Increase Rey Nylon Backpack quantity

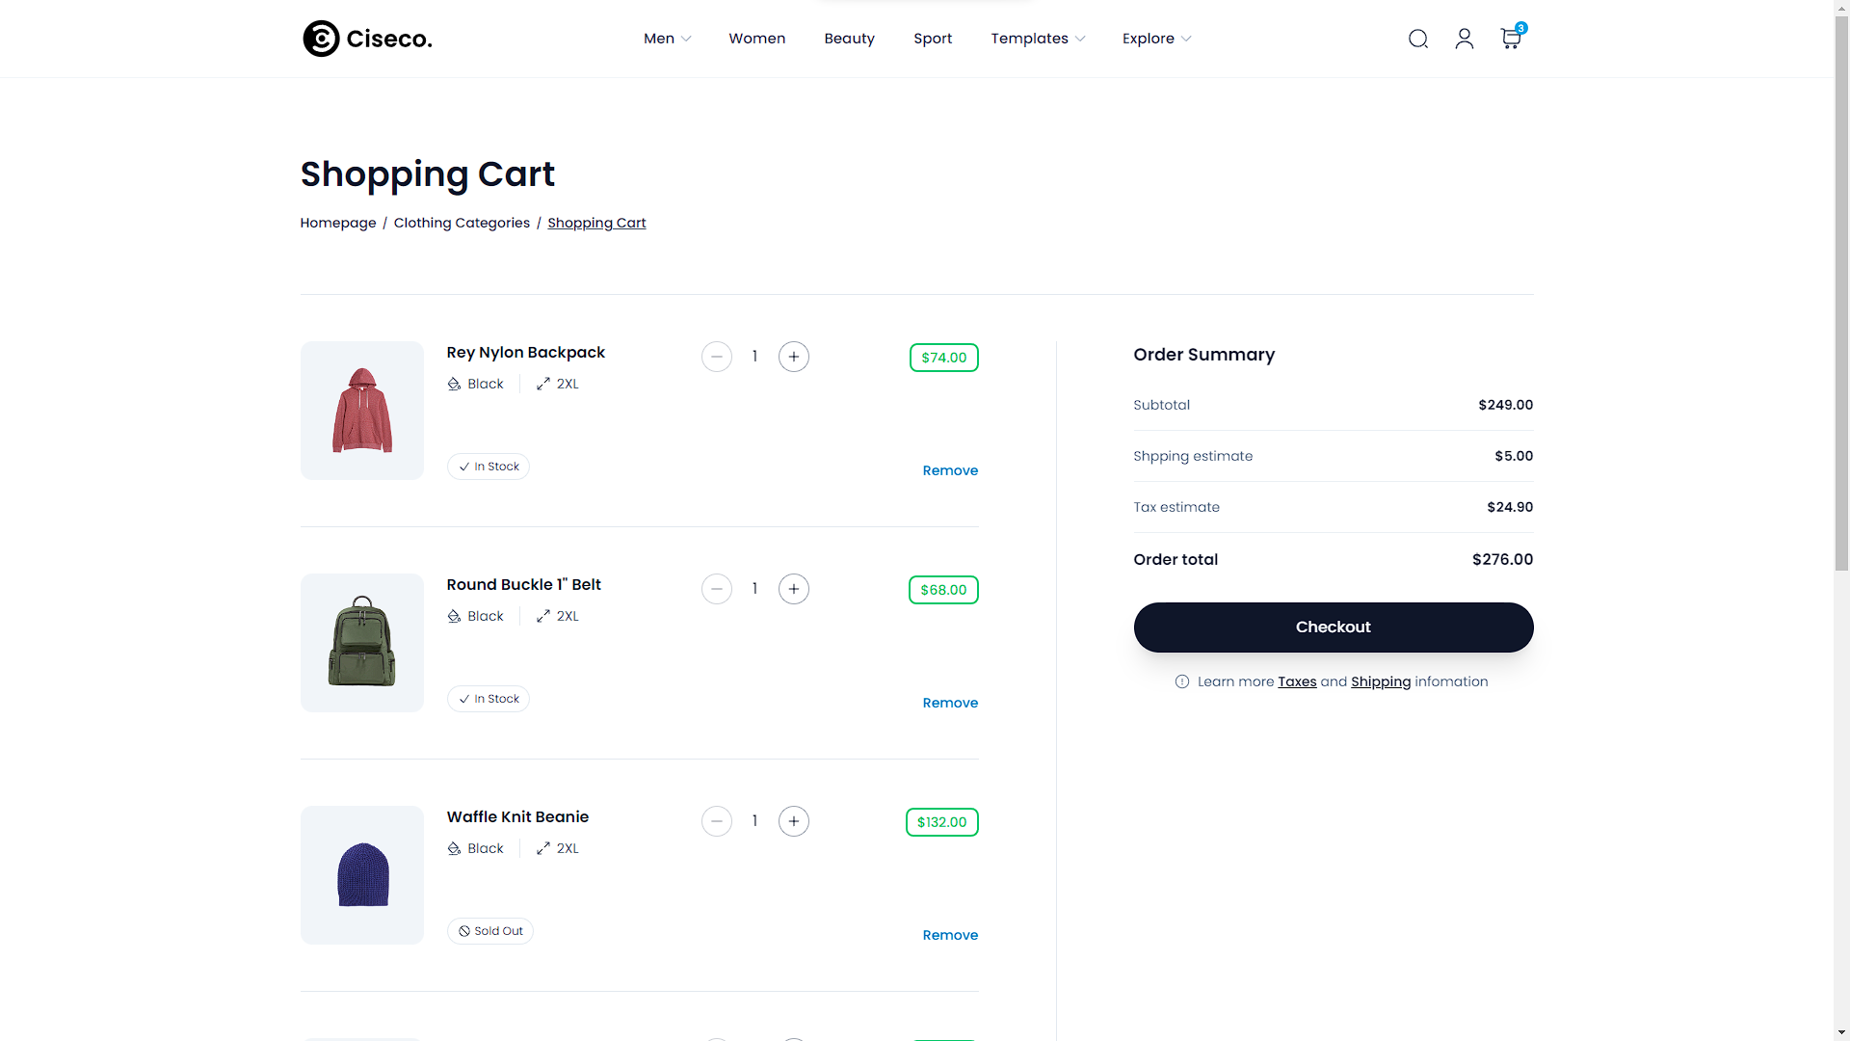[793, 357]
